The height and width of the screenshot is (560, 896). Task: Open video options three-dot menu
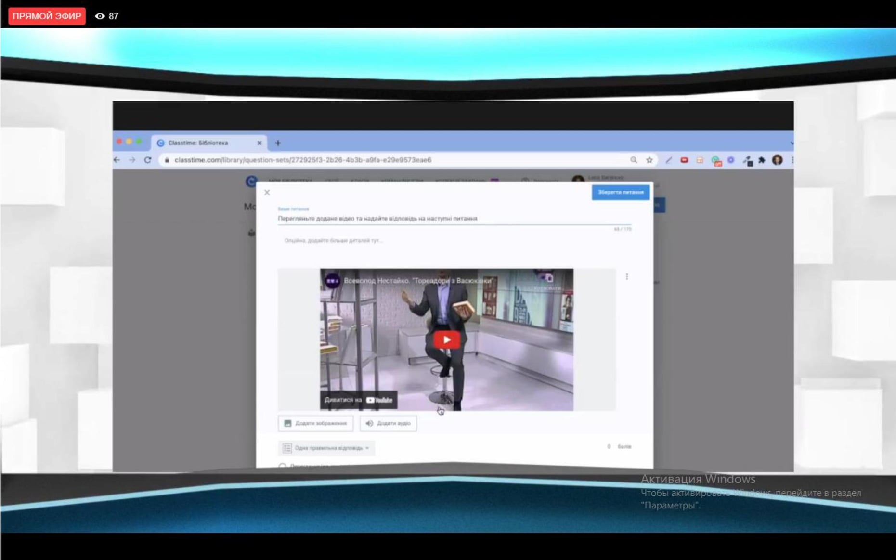[x=626, y=277]
